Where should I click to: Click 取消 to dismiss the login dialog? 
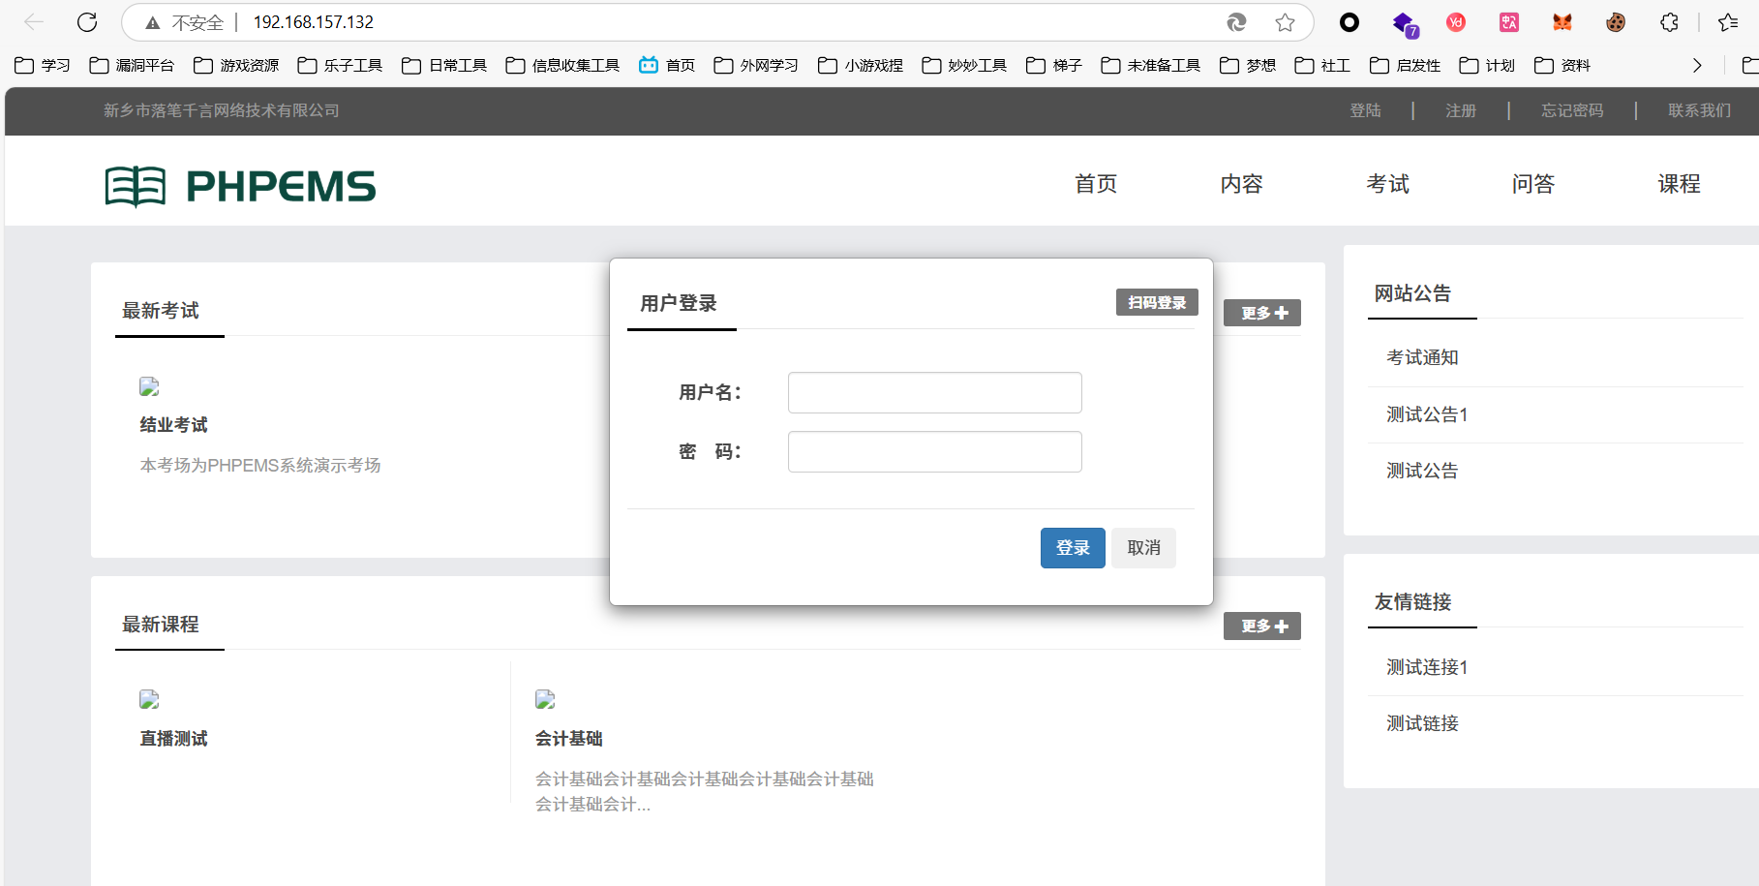point(1143,548)
